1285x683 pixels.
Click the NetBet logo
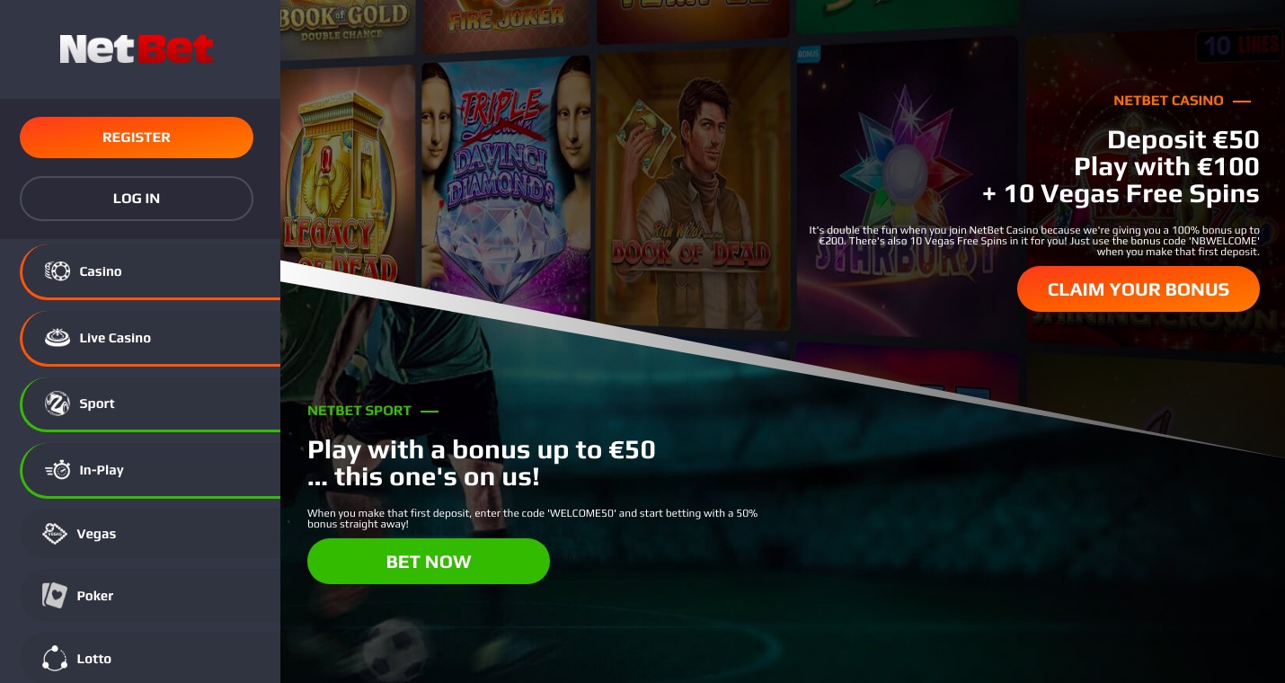tap(137, 49)
